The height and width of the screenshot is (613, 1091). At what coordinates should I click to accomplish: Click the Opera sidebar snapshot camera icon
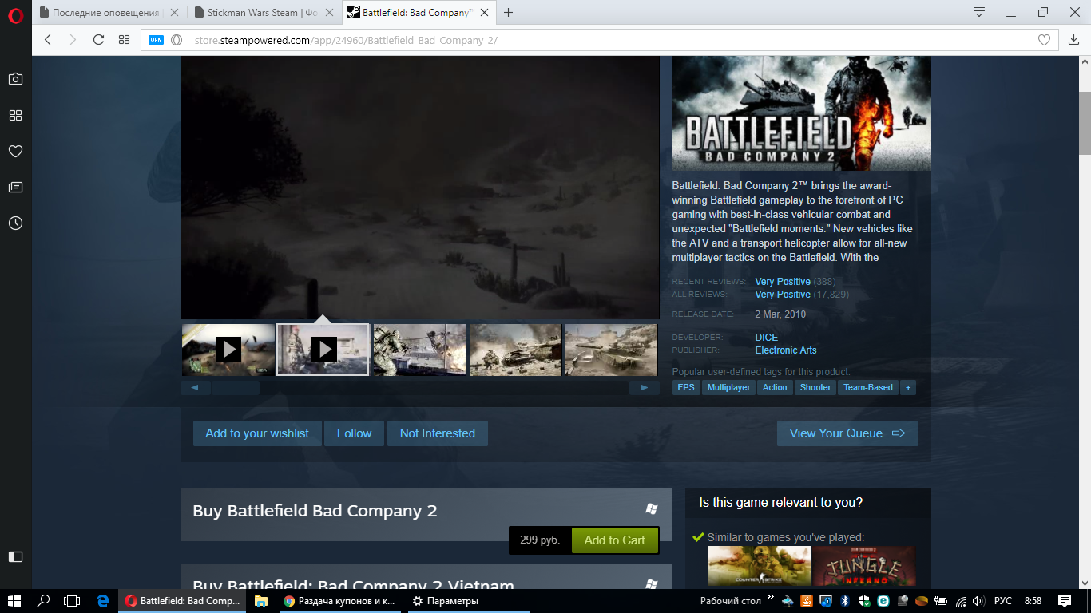coord(15,79)
